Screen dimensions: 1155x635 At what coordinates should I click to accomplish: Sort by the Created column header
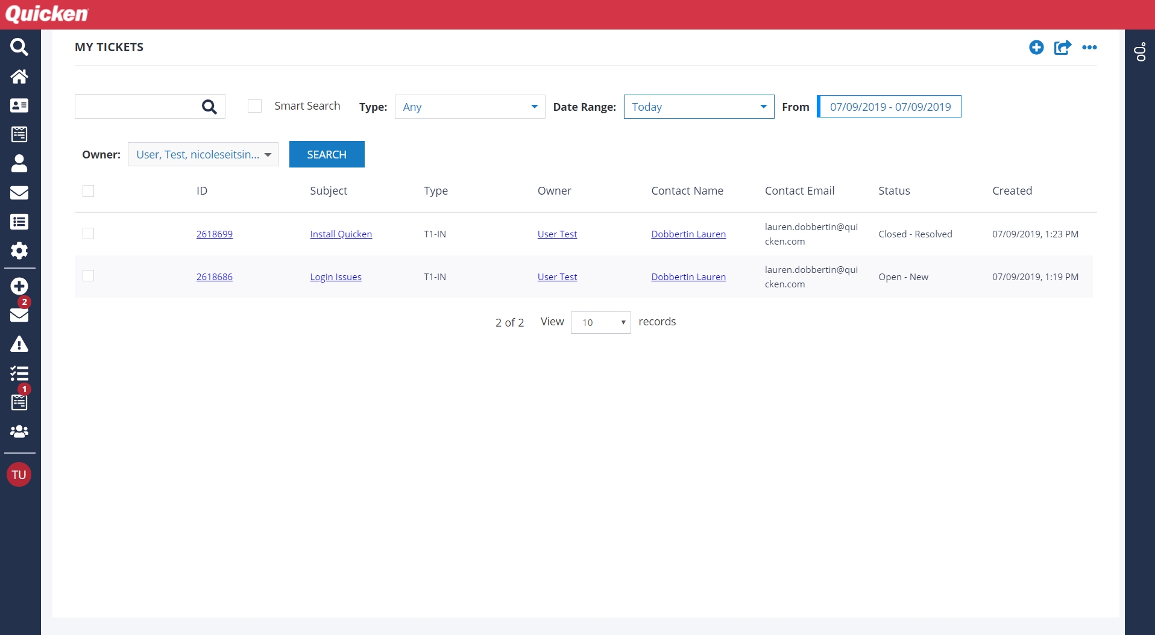[x=1012, y=191]
